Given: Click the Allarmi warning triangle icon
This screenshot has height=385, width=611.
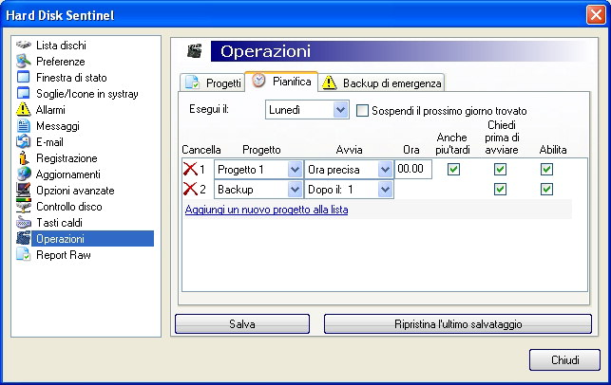Looking at the screenshot, I should pos(24,109).
